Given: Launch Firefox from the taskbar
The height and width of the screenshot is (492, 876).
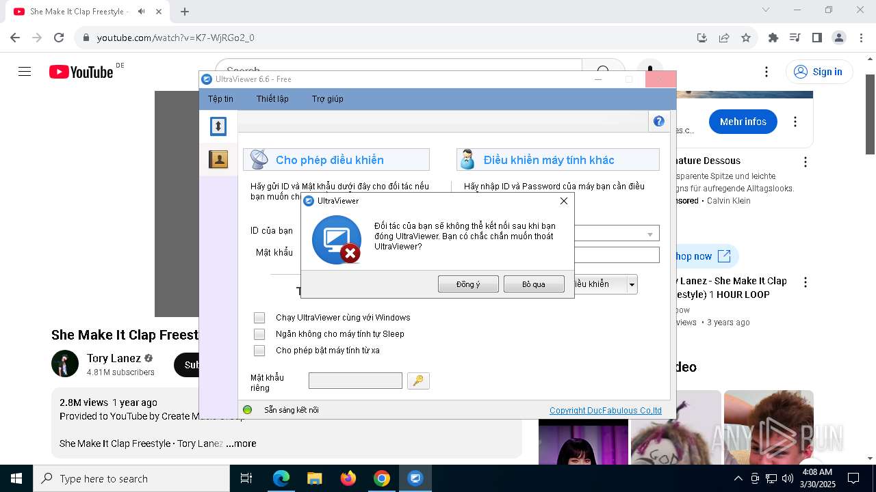Looking at the screenshot, I should [348, 478].
